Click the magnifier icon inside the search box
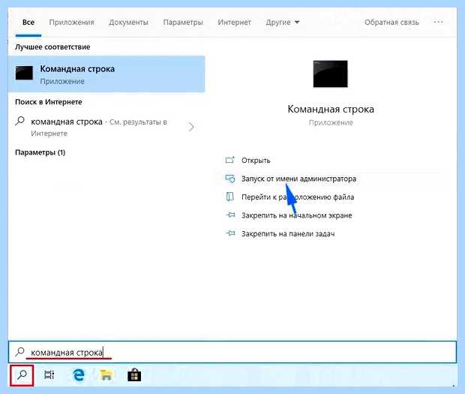The width and height of the screenshot is (465, 394). point(19,352)
